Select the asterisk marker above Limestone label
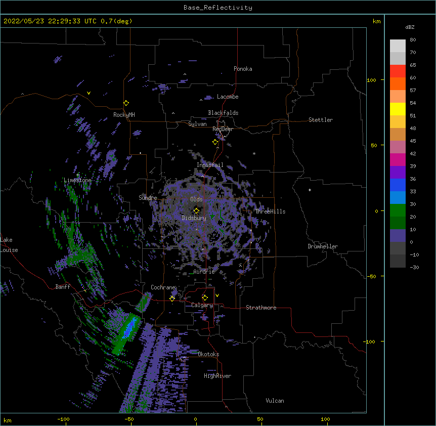Viewport: 436px width, 426px height. coord(78,175)
